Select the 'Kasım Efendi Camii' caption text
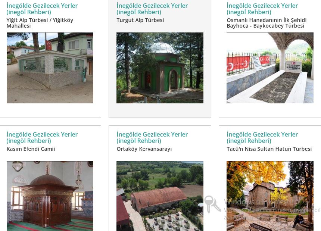Screen dimensions: 321x231 point(31,149)
